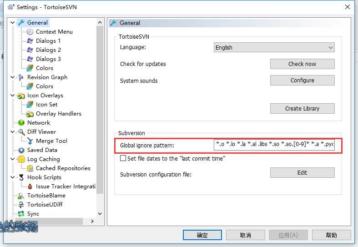This screenshot has height=247, width=358.
Task: Click the Configure system sounds button
Action: [303, 81]
